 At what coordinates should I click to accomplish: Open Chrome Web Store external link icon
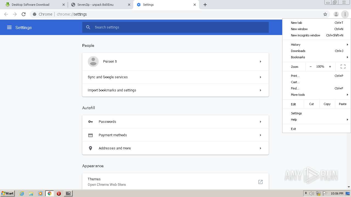[x=261, y=182]
